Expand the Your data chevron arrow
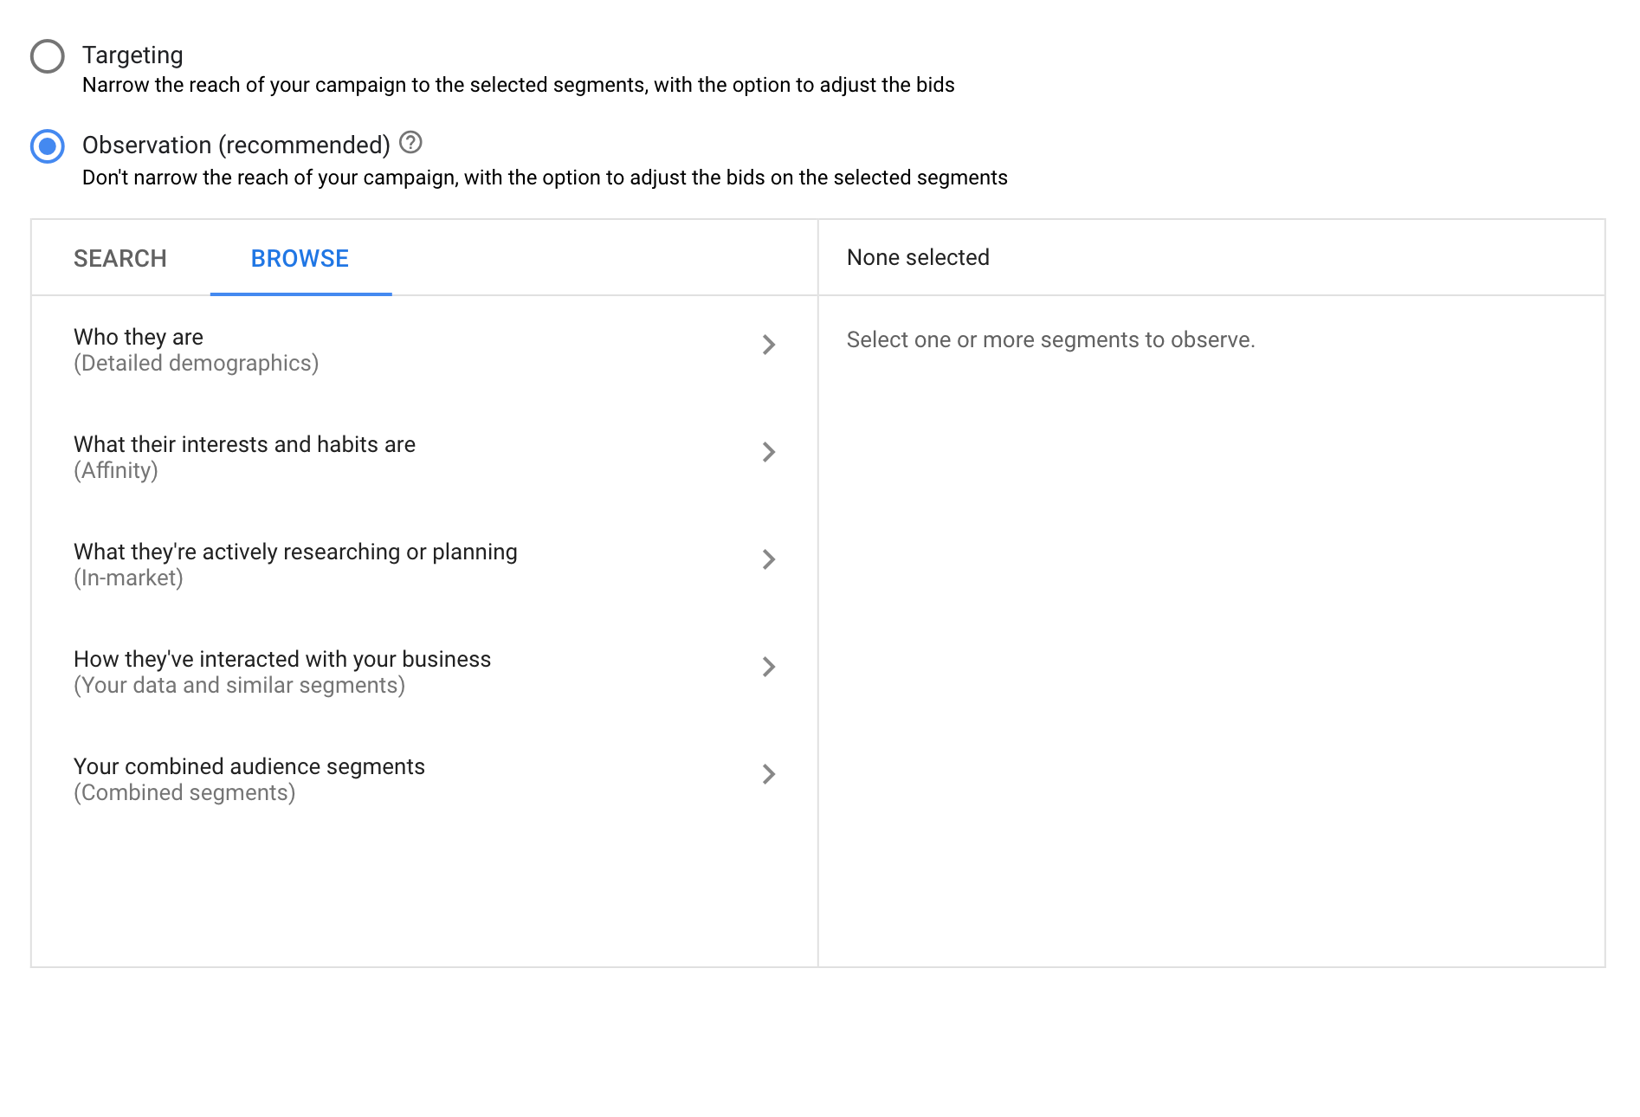The width and height of the screenshot is (1640, 1117). (769, 667)
